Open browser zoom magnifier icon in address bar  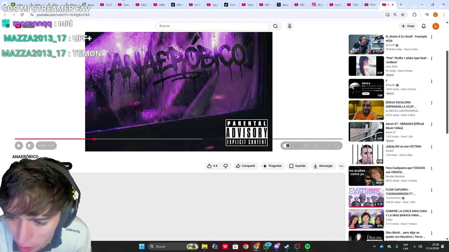click(x=395, y=15)
